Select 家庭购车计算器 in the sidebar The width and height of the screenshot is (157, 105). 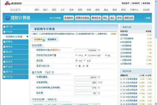pyautogui.click(x=14, y=37)
